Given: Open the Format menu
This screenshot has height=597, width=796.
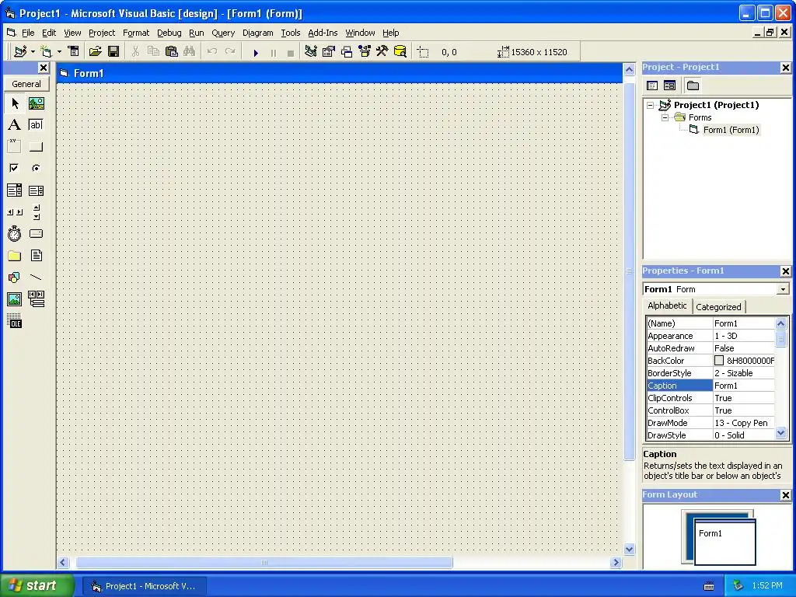Looking at the screenshot, I should 136,33.
